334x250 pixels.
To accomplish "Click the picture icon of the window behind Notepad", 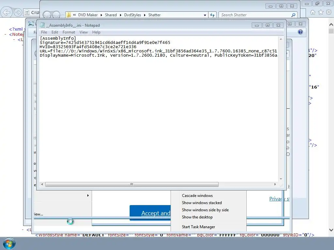I will [x=31, y=24].
